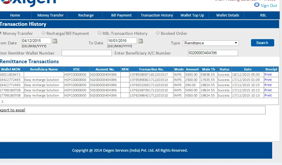Print receipt for transaction 137658908217122015​13
This screenshot has height=165, width=282.
268,80
